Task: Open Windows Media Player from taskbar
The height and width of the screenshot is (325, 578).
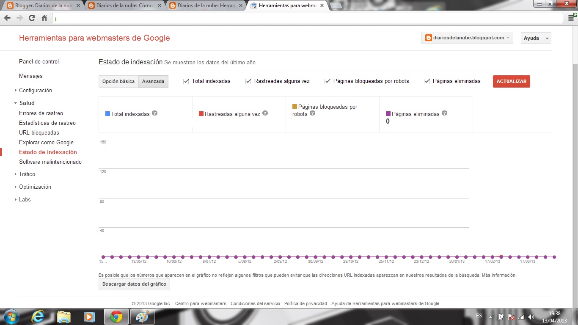Action: tap(89, 317)
